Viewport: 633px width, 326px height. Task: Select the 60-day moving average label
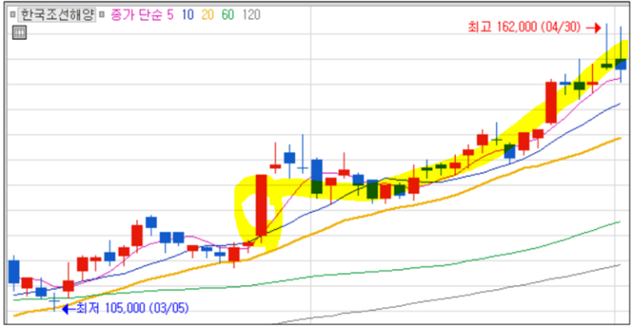click(x=227, y=15)
